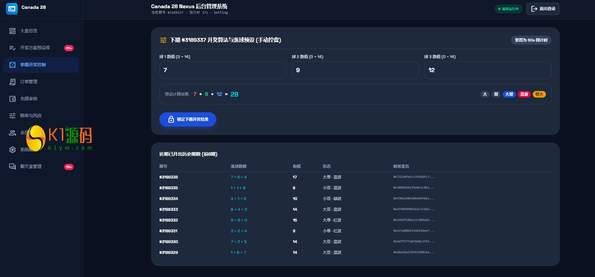This screenshot has height=277, width=595.
Task: Select the 球 3 数值 input showing 12
Action: 488,70
